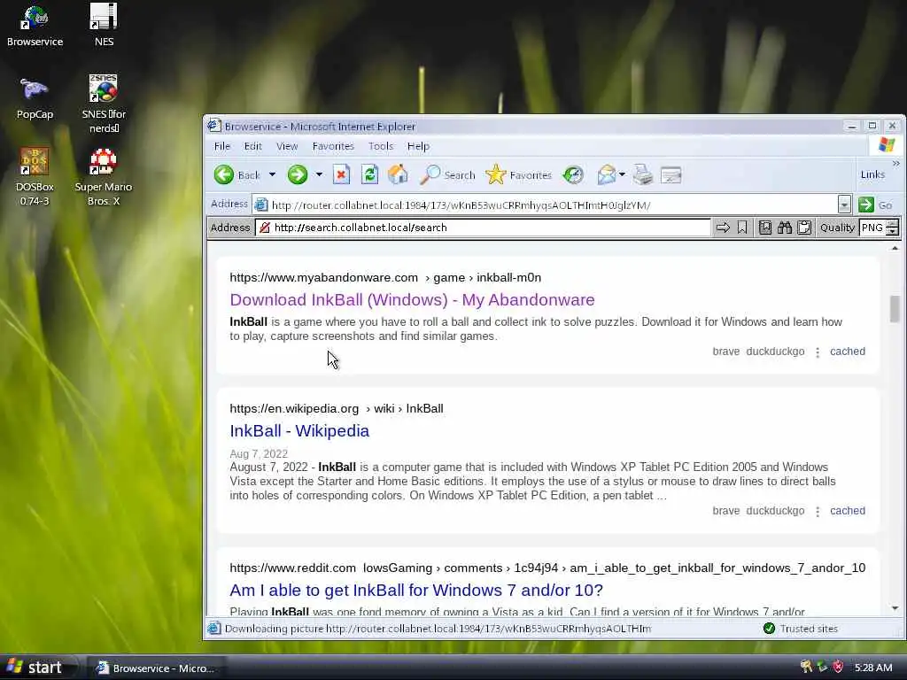Click the Browservice go arrow icon

pyautogui.click(x=723, y=228)
